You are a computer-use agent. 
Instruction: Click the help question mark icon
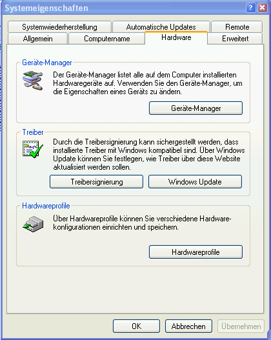click(x=250, y=8)
